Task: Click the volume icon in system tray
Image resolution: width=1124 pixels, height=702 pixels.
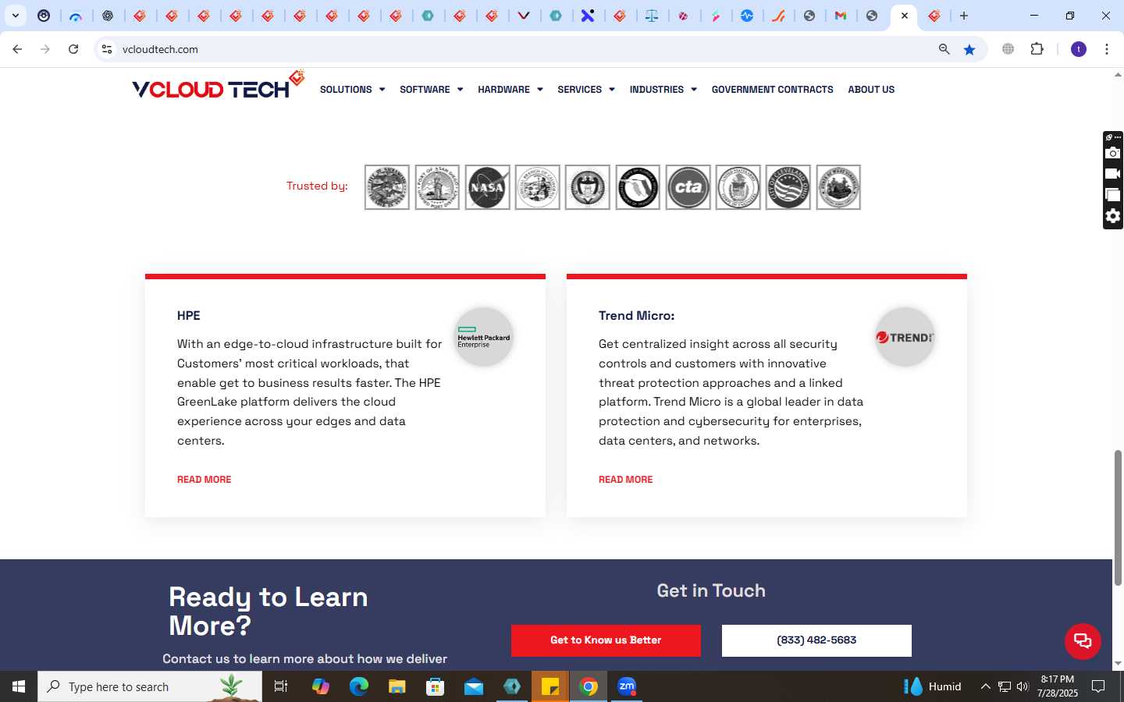Action: point(1023,686)
